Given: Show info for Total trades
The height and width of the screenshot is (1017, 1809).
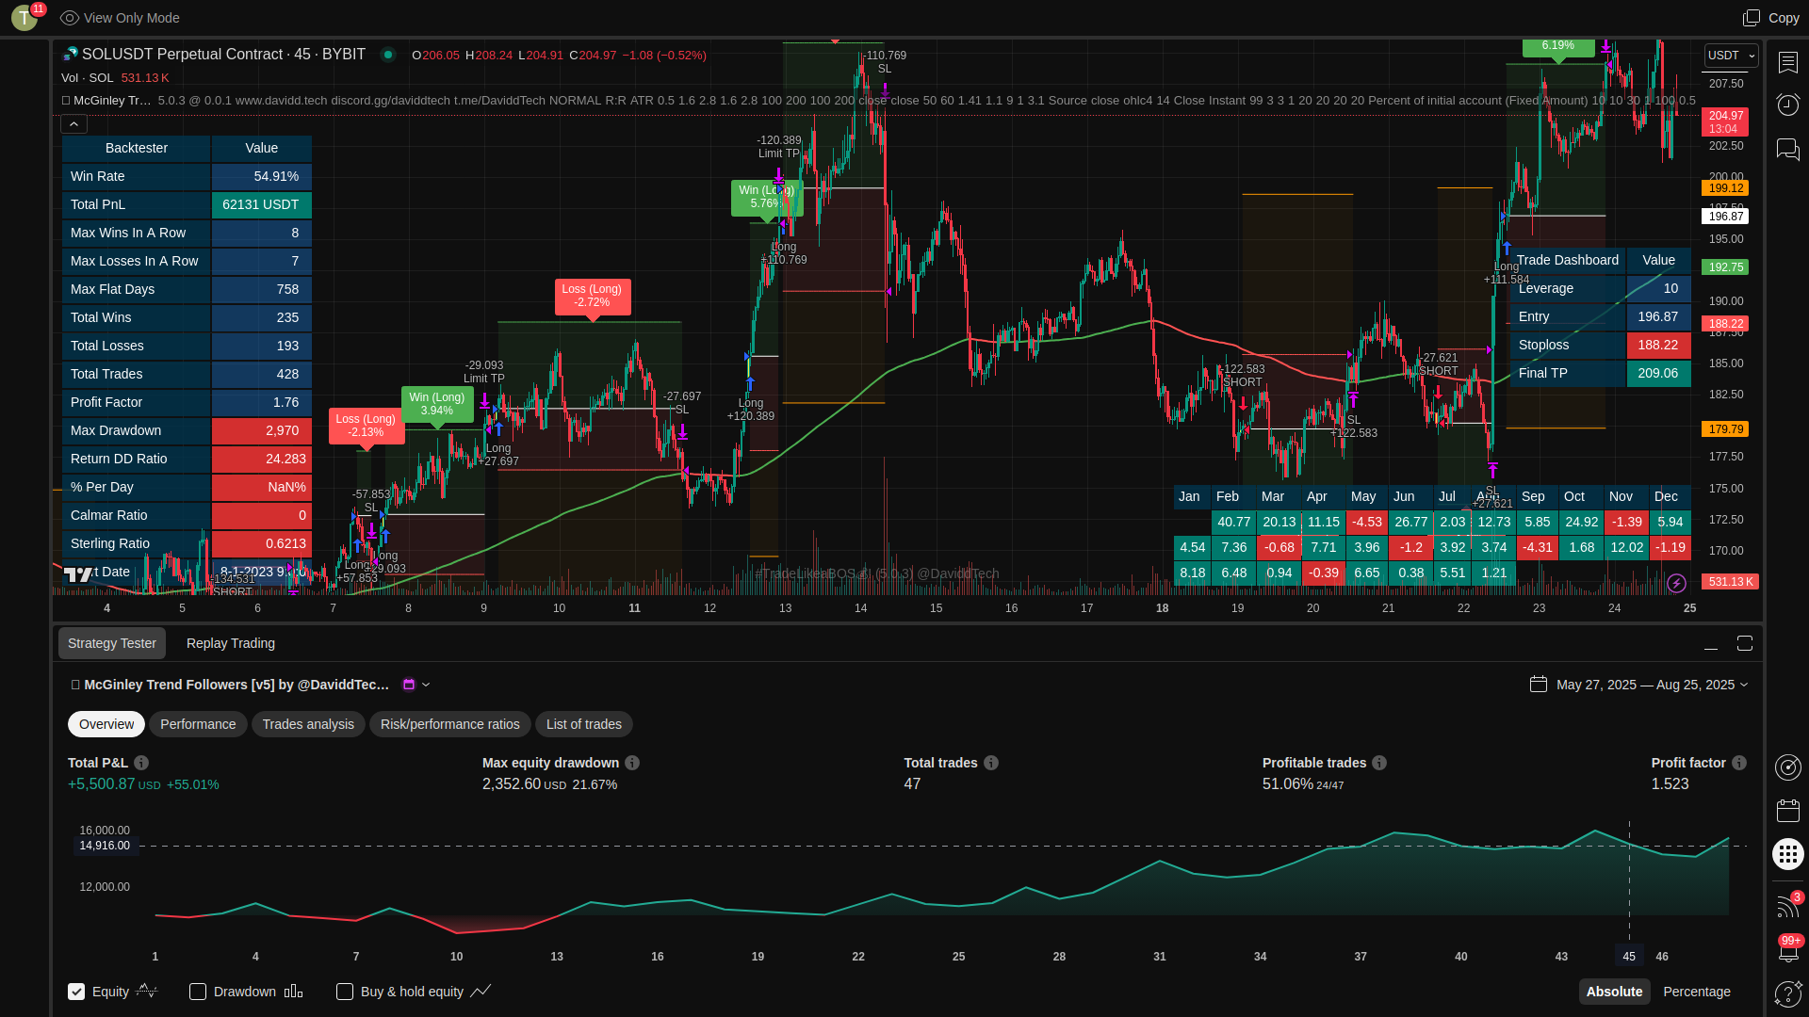Looking at the screenshot, I should 991,763.
